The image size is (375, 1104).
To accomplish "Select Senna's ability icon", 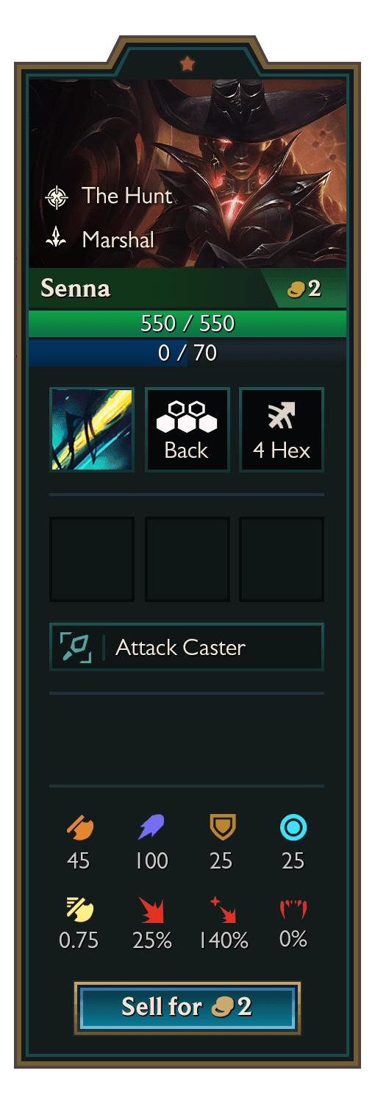I will [x=92, y=430].
